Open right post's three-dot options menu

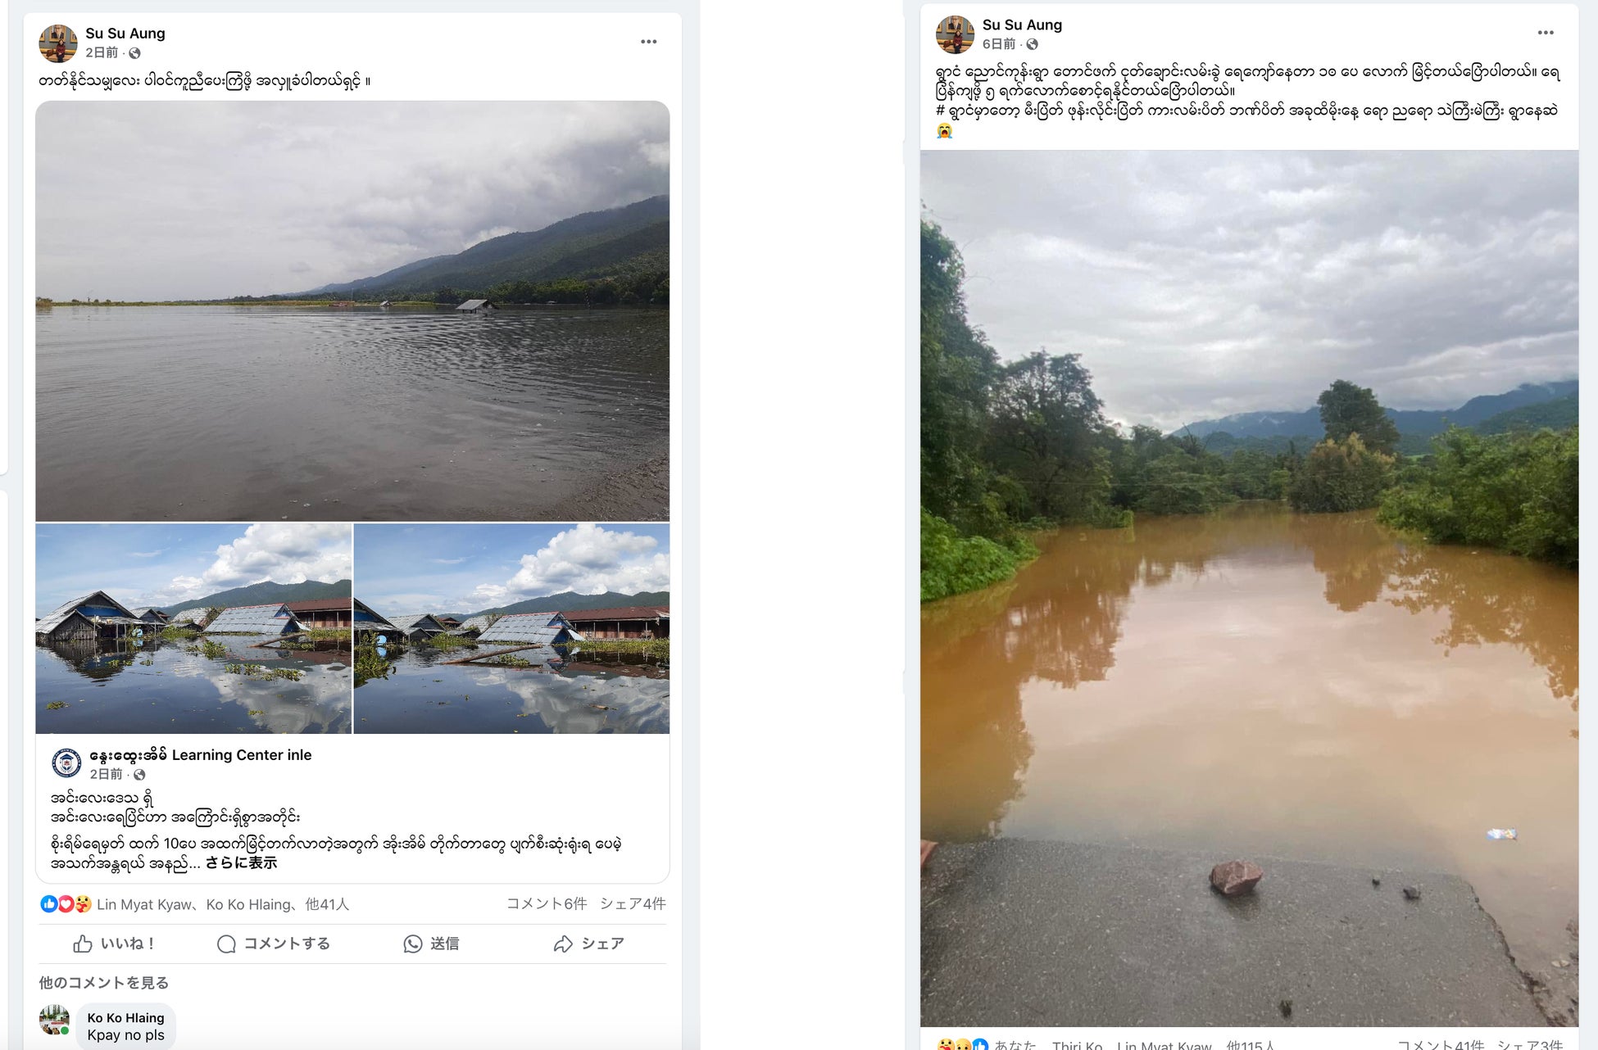click(x=1545, y=33)
